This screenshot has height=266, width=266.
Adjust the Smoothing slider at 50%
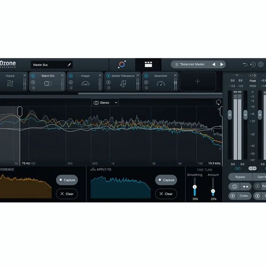tap(195, 187)
